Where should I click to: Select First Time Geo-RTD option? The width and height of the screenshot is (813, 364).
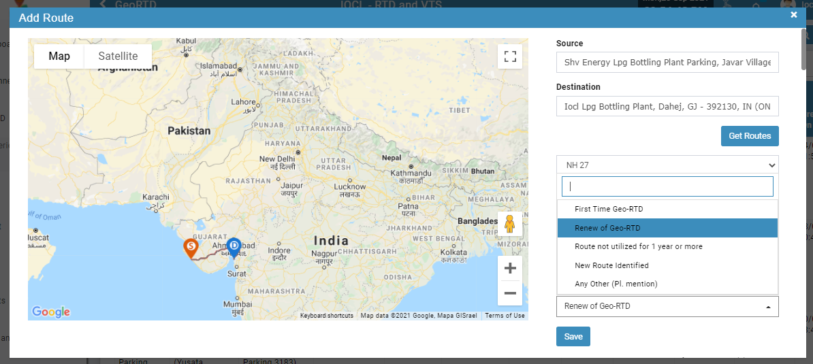(x=667, y=209)
